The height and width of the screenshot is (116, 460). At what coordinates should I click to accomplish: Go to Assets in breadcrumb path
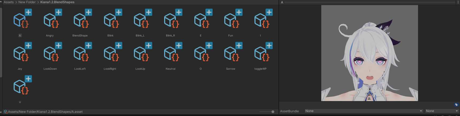[9, 2]
